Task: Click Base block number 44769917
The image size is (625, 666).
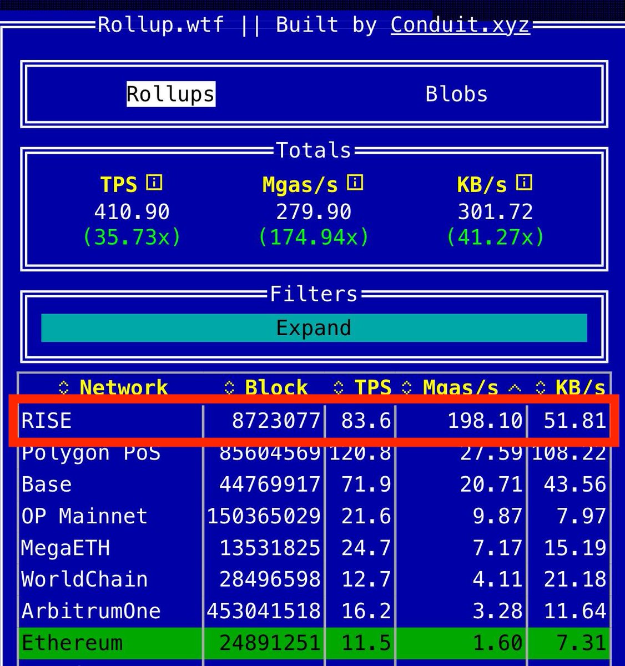Action: click(270, 485)
